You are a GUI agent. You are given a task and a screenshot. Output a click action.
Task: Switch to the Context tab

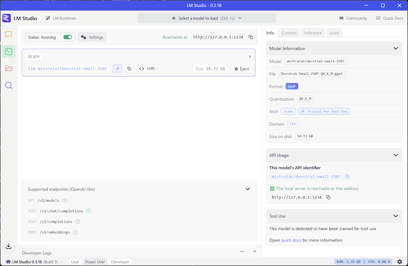289,33
